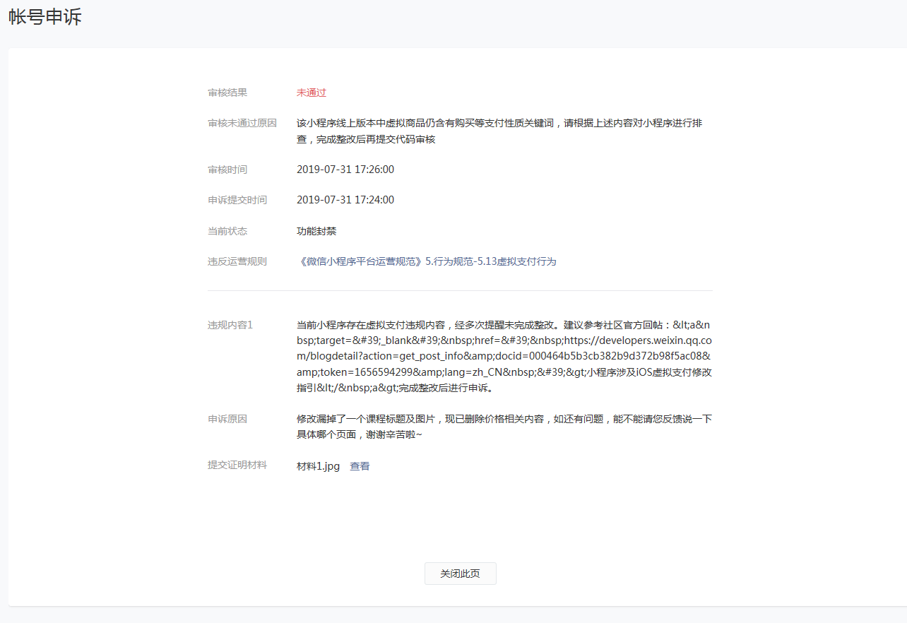Image resolution: width=907 pixels, height=623 pixels.
Task: Select the 审核时间 label
Action: click(227, 170)
